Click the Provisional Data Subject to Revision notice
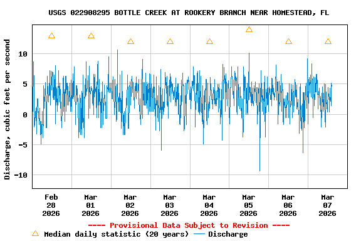This screenshot has height=241, width=361. tap(189, 225)
